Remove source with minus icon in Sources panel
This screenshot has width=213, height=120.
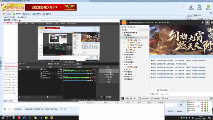click(44, 97)
